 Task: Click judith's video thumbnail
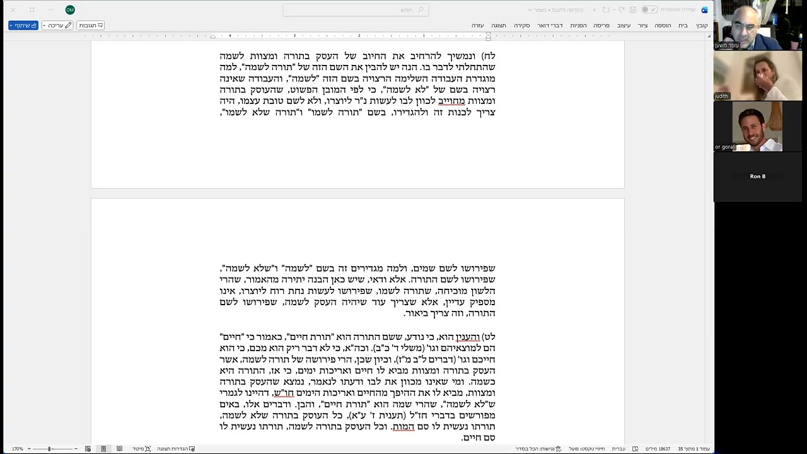pyautogui.click(x=758, y=76)
